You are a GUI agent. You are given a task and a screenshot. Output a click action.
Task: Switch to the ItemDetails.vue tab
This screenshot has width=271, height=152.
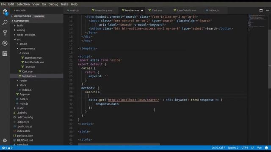(x=186, y=11)
